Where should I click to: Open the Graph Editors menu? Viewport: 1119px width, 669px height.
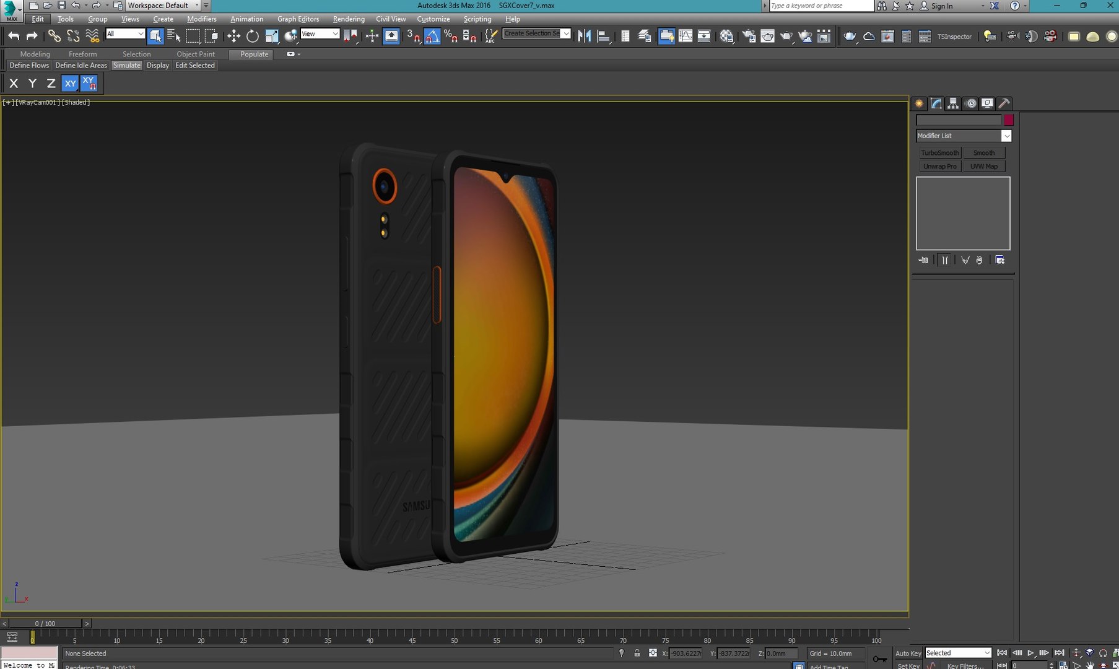pos(298,19)
